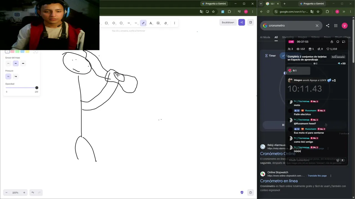The image size is (355, 199).
Task: Clear the cronometro search text
Action: 317,25
